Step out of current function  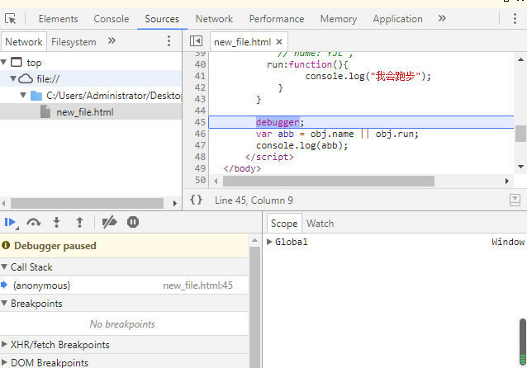click(79, 222)
